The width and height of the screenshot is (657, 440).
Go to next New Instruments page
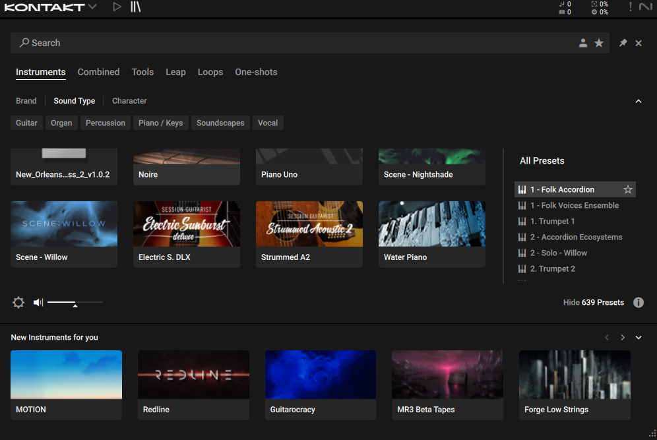click(x=623, y=337)
